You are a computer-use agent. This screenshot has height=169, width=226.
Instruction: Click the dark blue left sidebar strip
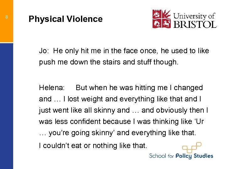tap(7, 106)
